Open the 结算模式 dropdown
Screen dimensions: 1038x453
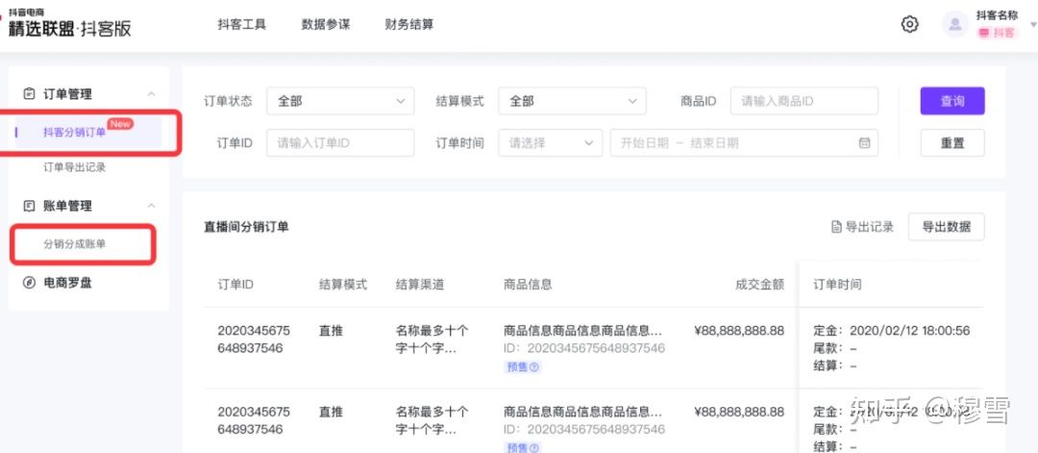click(572, 101)
